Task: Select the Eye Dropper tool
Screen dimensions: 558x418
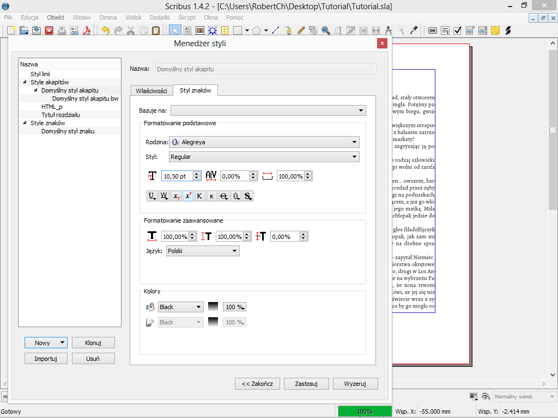Action: [414, 30]
